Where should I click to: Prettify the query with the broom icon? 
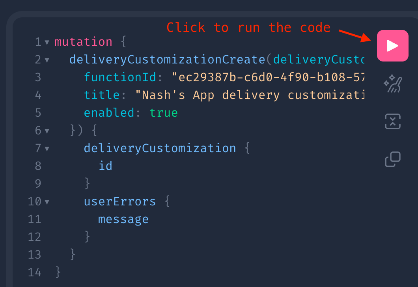click(393, 84)
